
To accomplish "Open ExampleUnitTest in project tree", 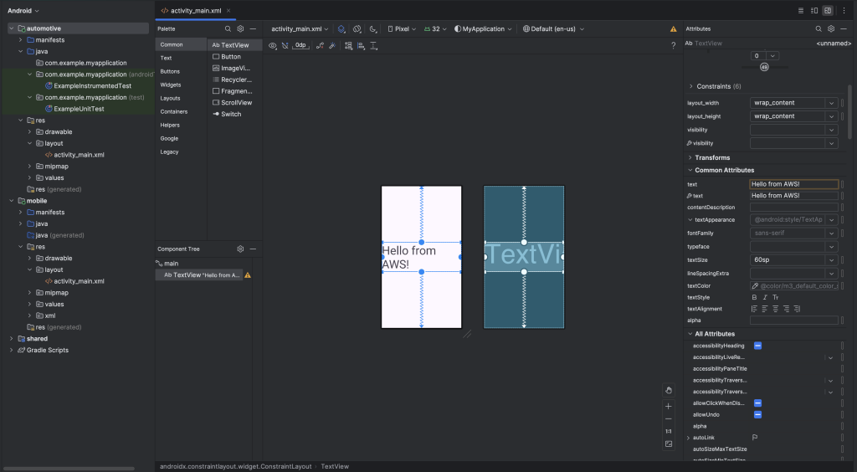I will [79, 109].
